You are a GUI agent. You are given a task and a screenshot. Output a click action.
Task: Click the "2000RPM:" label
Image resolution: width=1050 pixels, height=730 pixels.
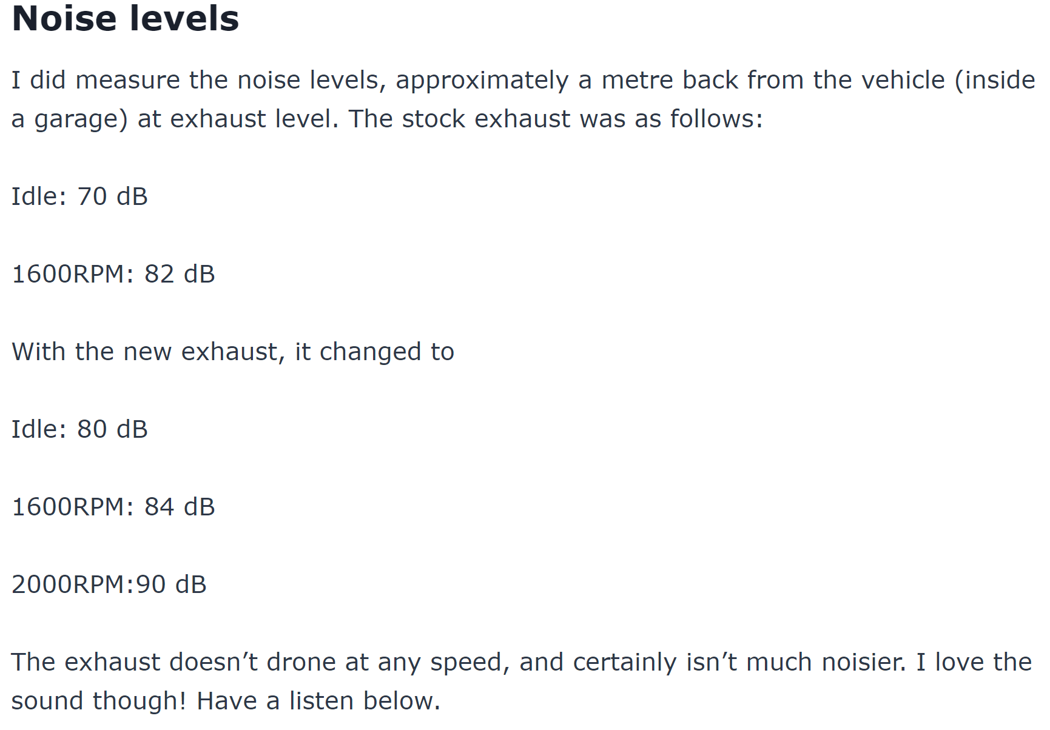(73, 585)
